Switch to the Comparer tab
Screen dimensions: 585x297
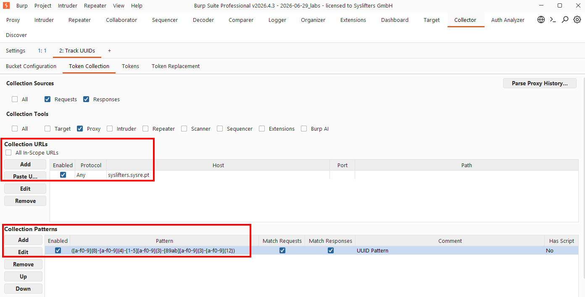pyautogui.click(x=241, y=20)
